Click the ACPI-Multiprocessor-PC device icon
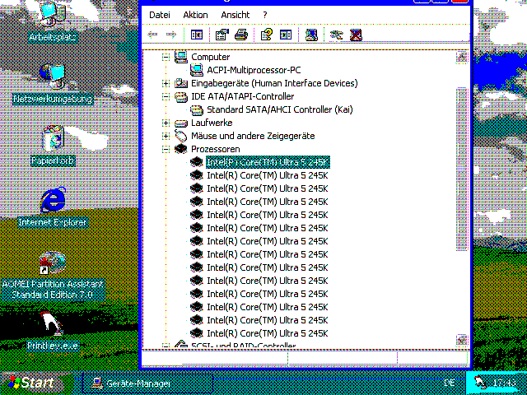This screenshot has height=395, width=527. point(197,70)
